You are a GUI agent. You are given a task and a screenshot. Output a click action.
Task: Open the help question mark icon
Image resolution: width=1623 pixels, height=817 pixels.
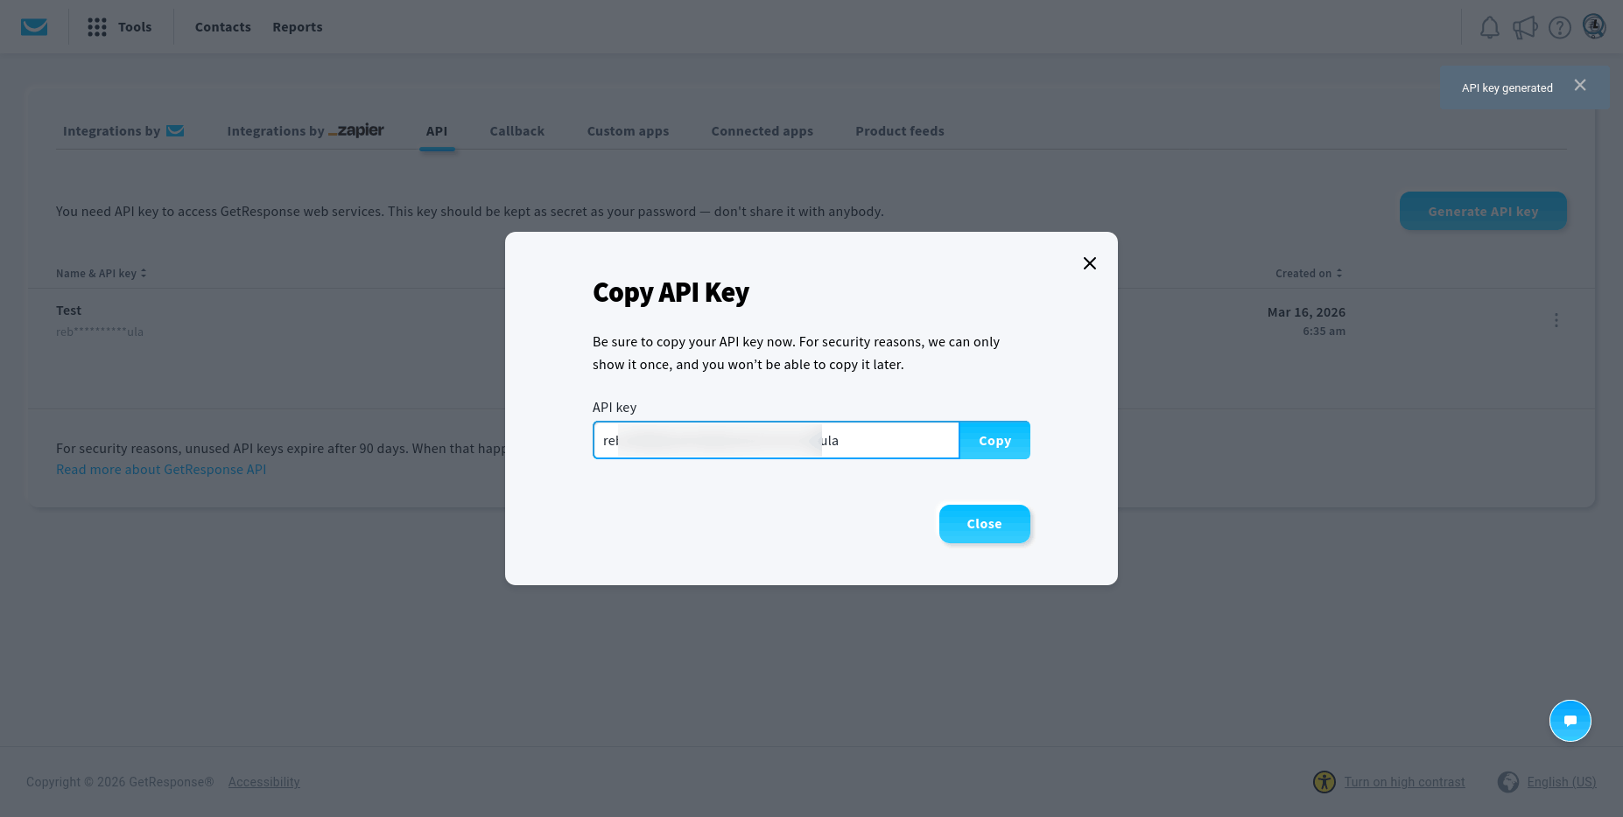pyautogui.click(x=1559, y=28)
